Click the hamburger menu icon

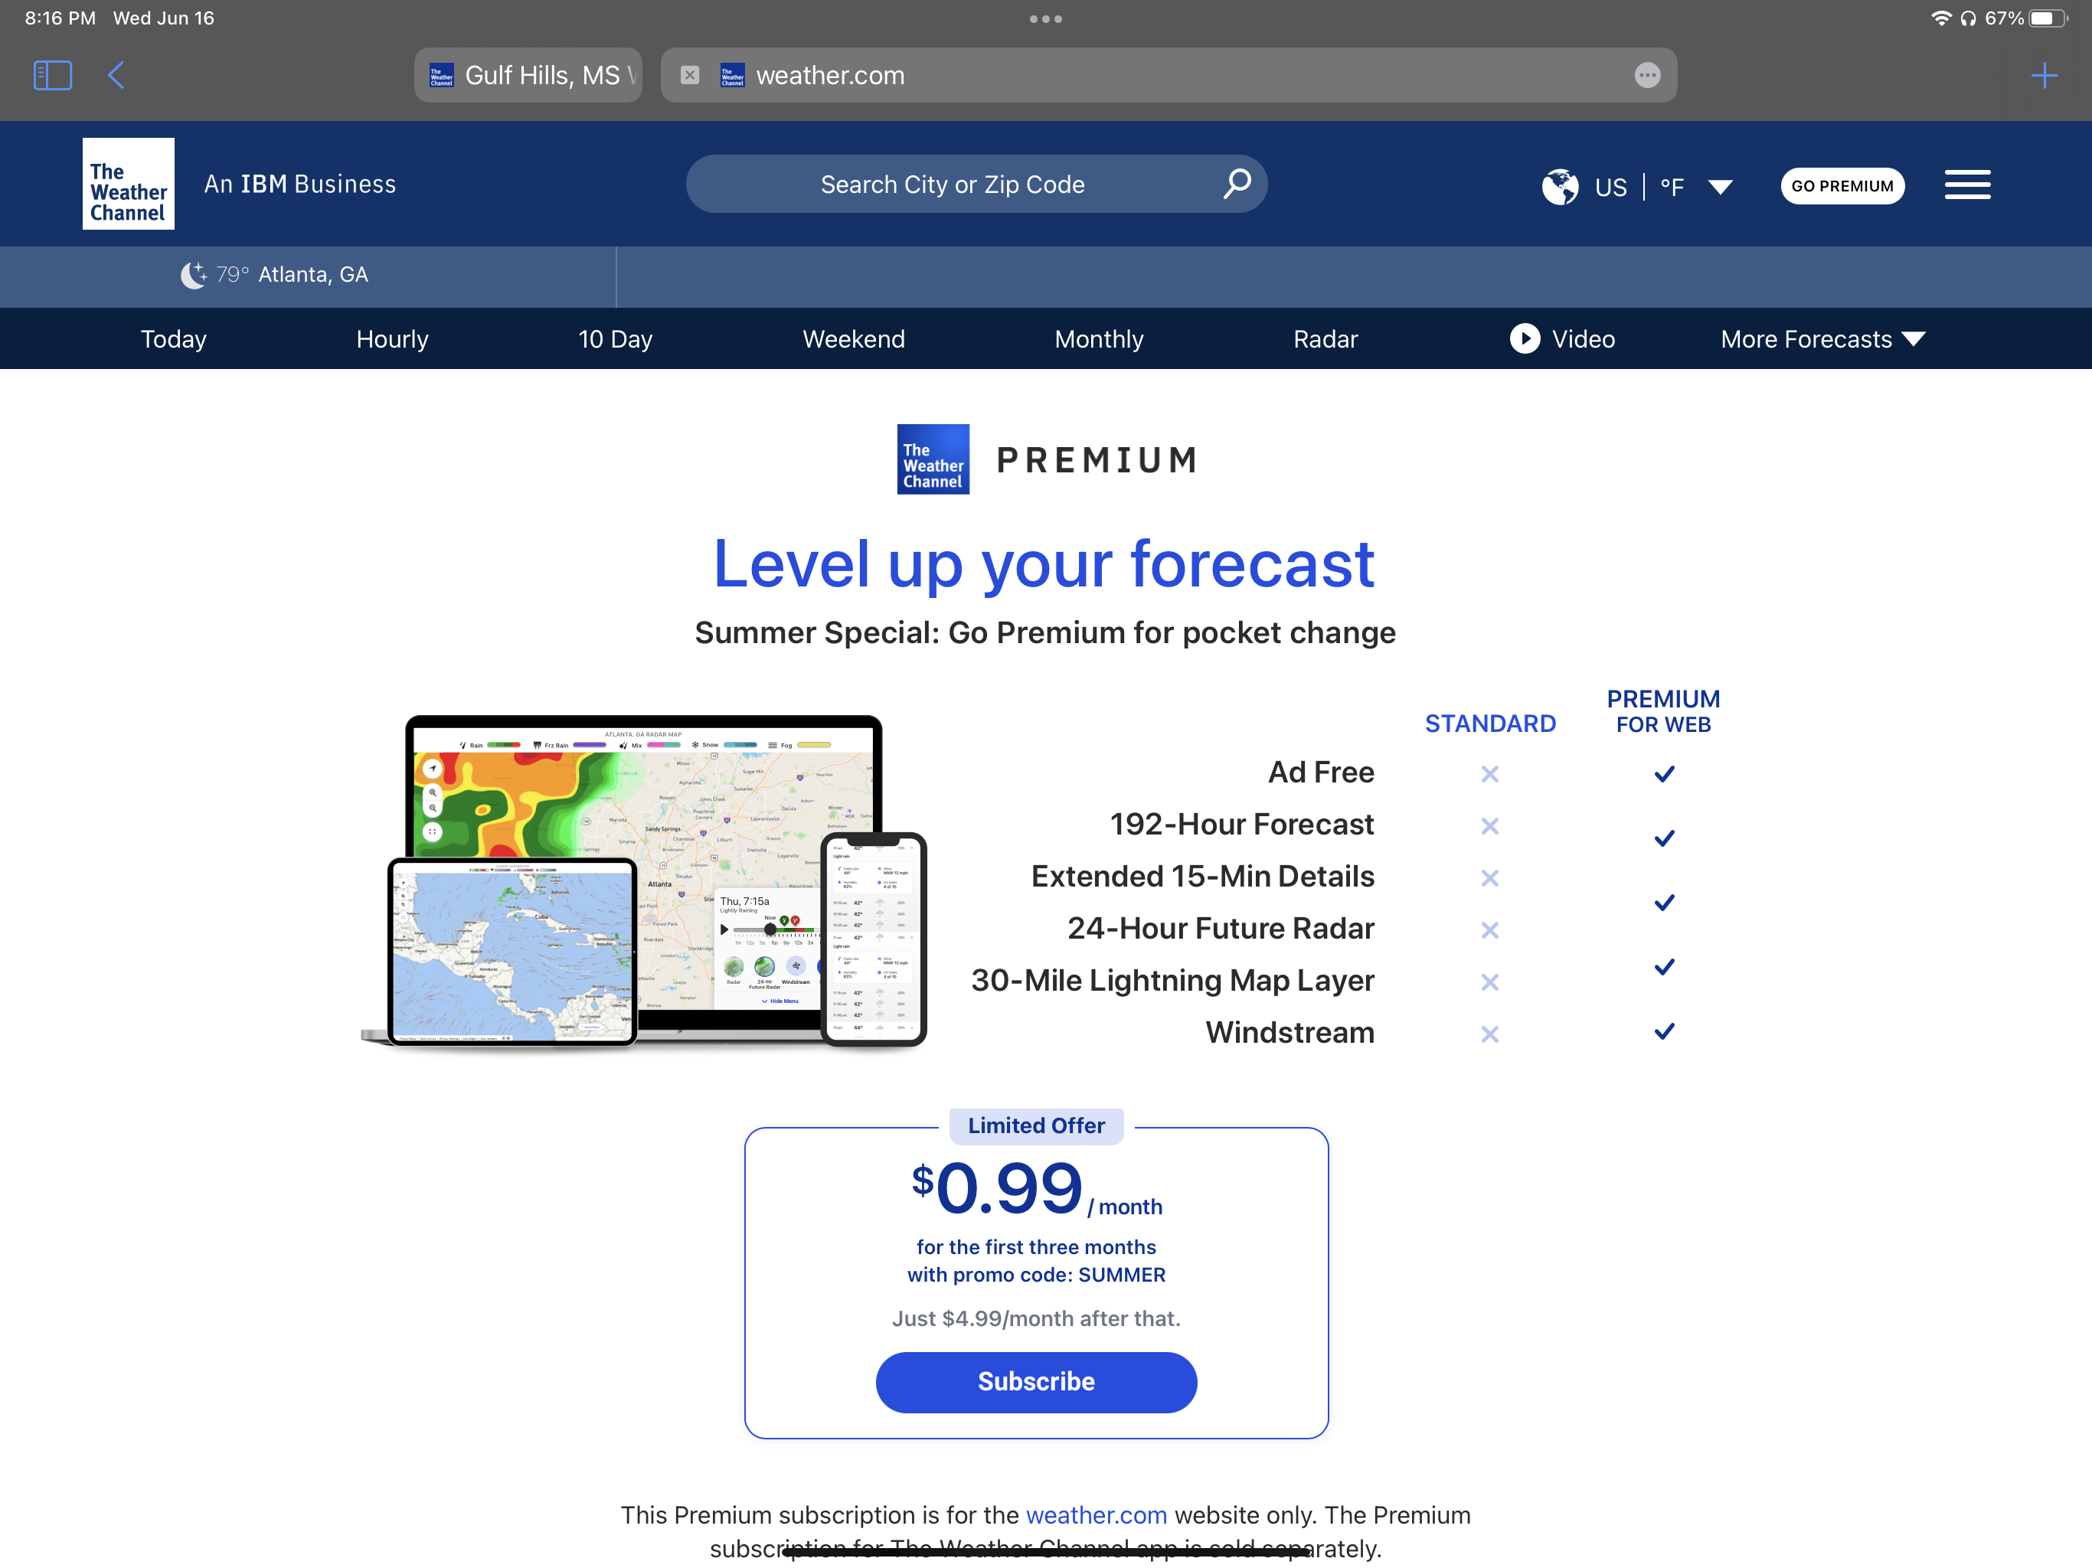coord(1970,183)
